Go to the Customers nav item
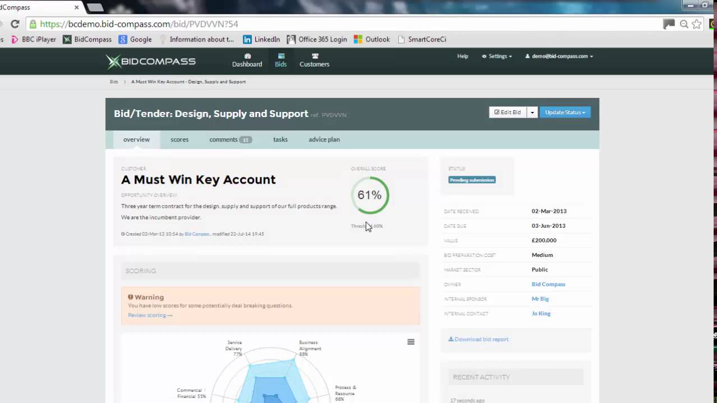Screen dimensions: 717x403 coord(314,60)
